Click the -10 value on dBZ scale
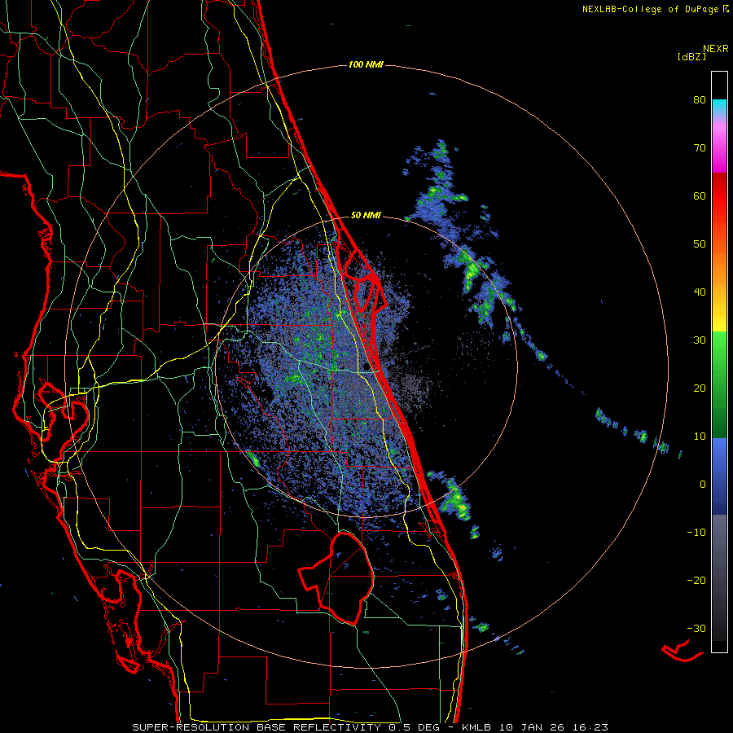This screenshot has height=733, width=733. 696,533
